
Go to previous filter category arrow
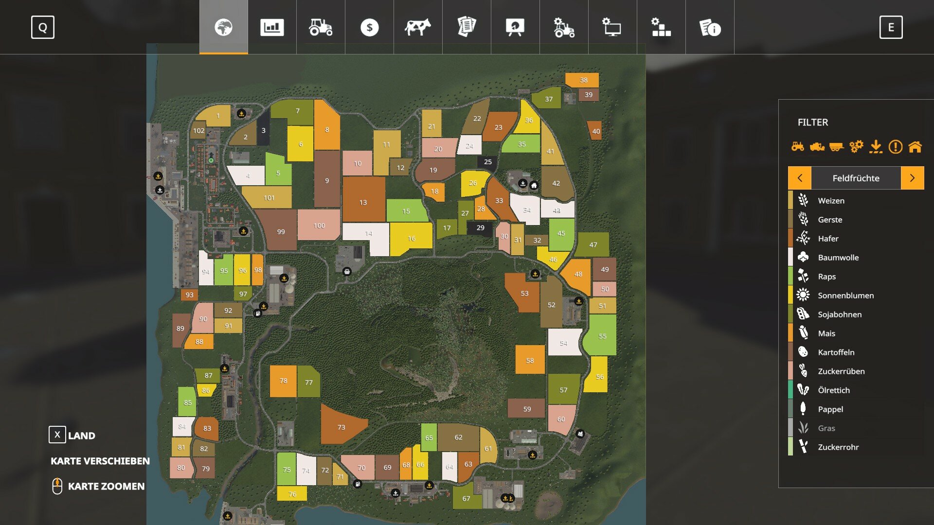800,178
